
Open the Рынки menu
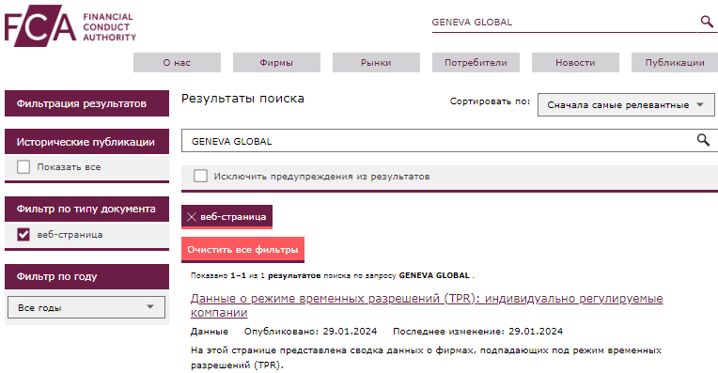(376, 63)
